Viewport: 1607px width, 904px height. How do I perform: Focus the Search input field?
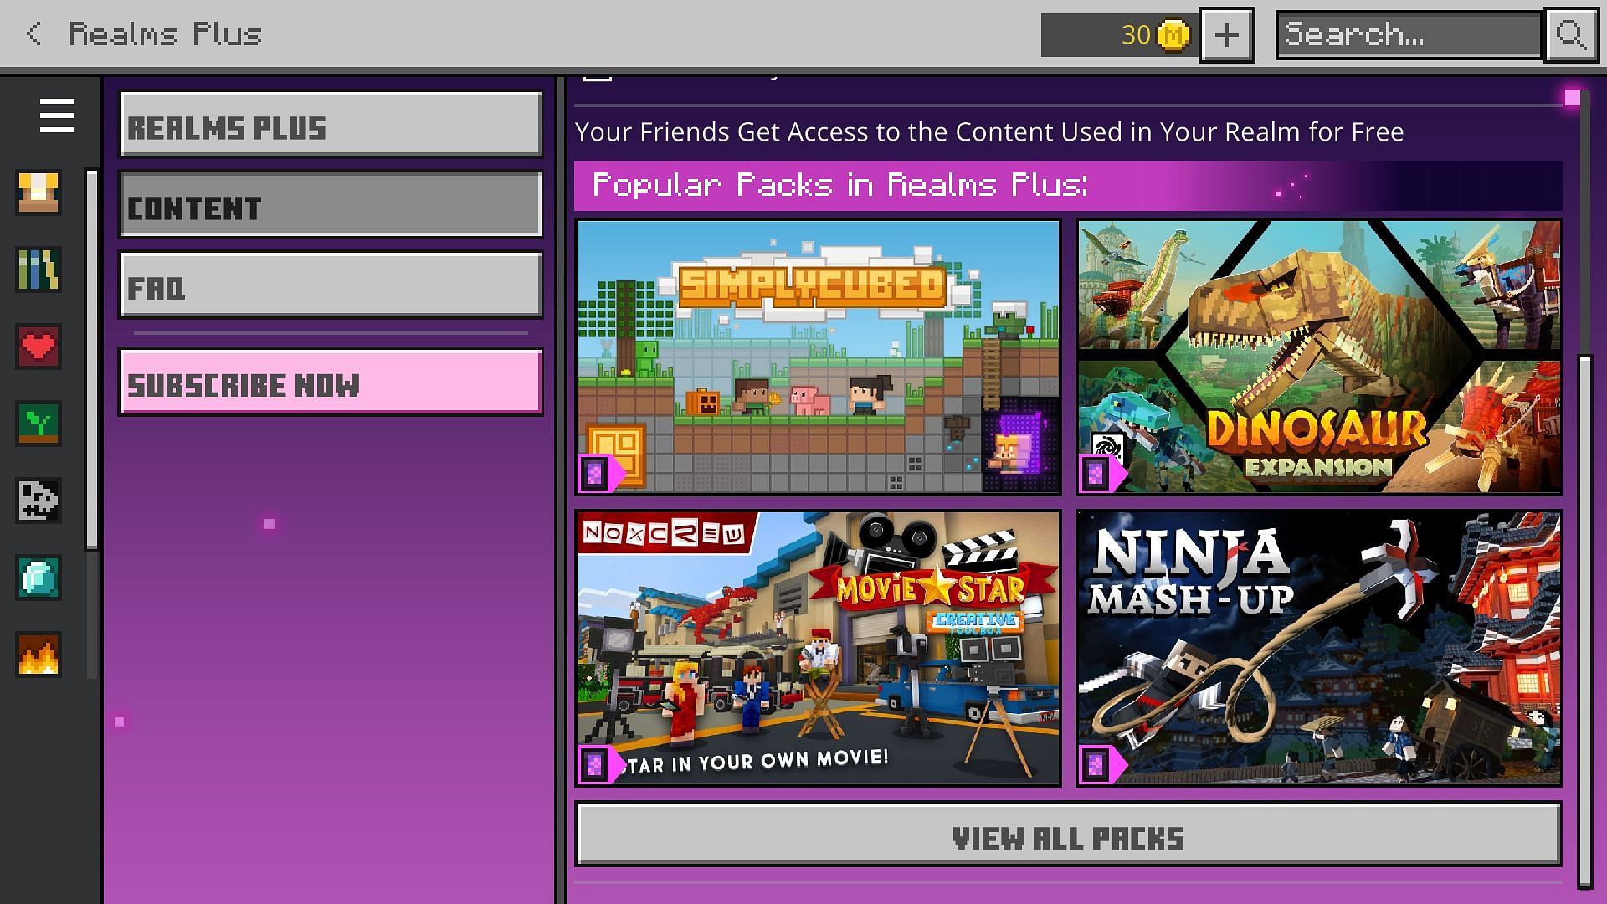1409,34
